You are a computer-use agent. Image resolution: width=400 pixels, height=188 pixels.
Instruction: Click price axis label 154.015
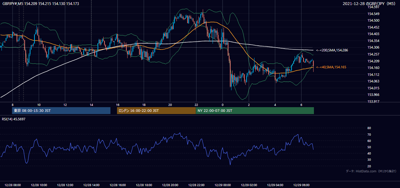374,88
